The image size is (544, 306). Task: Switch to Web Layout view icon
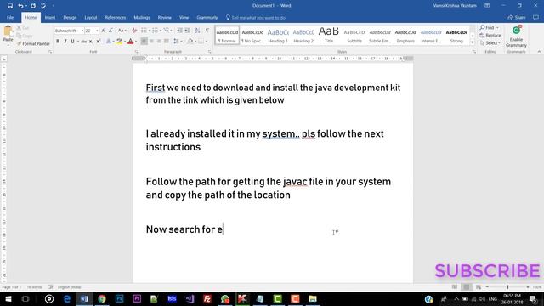pos(479,287)
